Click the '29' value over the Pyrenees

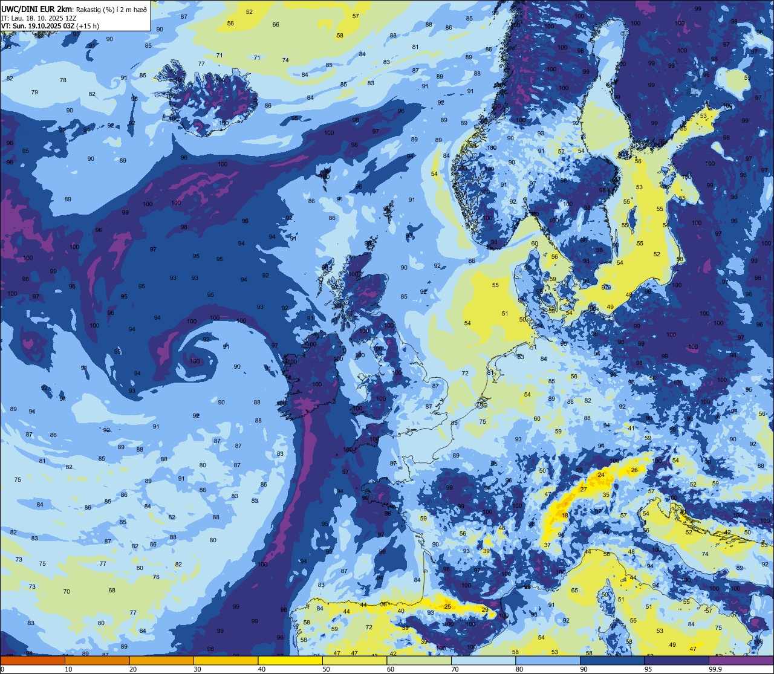tap(485, 610)
